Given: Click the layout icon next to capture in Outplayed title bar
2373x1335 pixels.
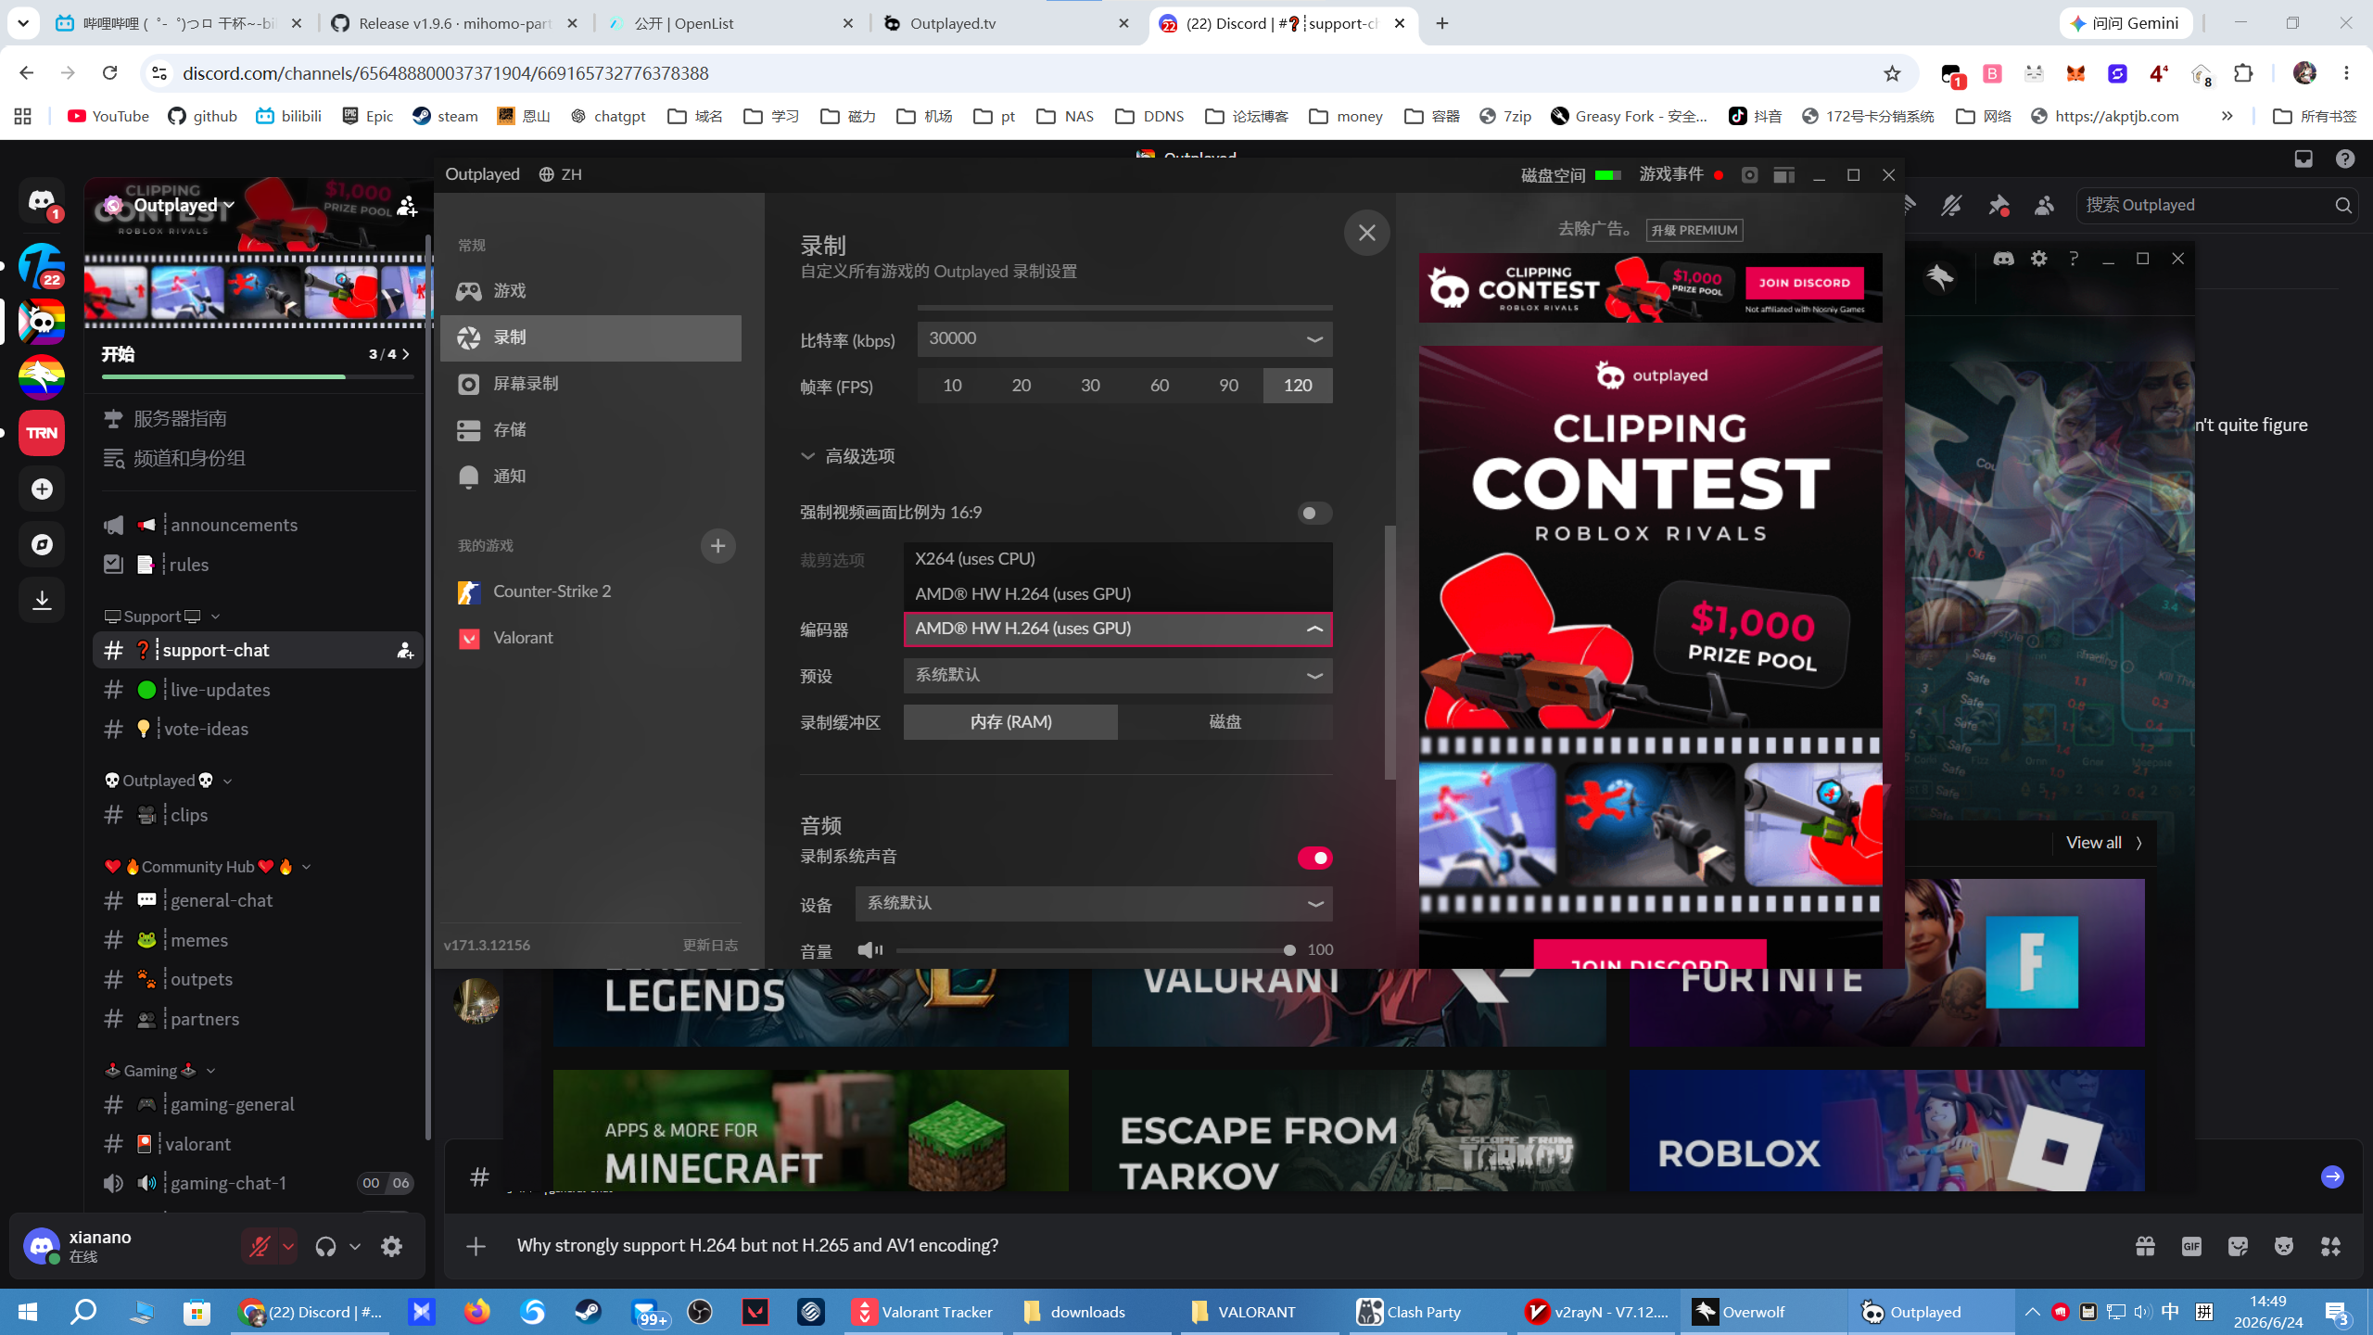Looking at the screenshot, I should (x=1783, y=175).
